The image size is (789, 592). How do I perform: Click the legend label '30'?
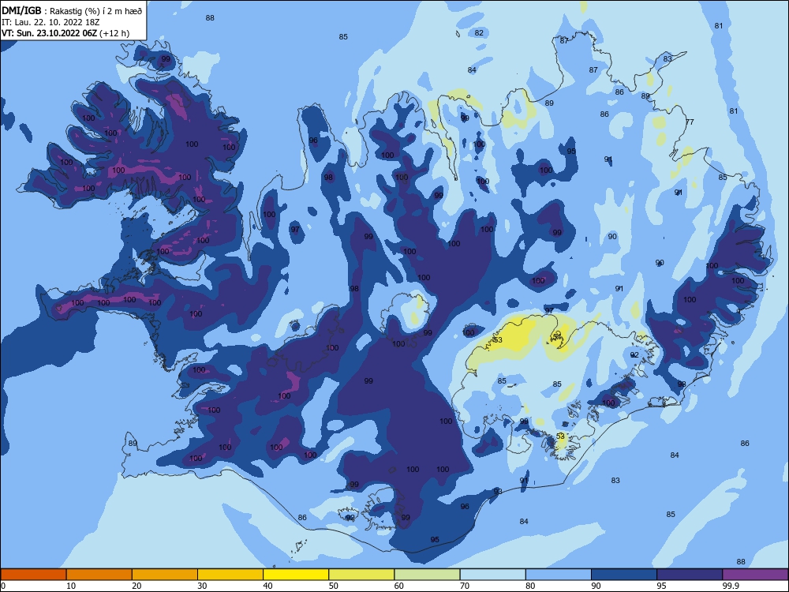202,586
